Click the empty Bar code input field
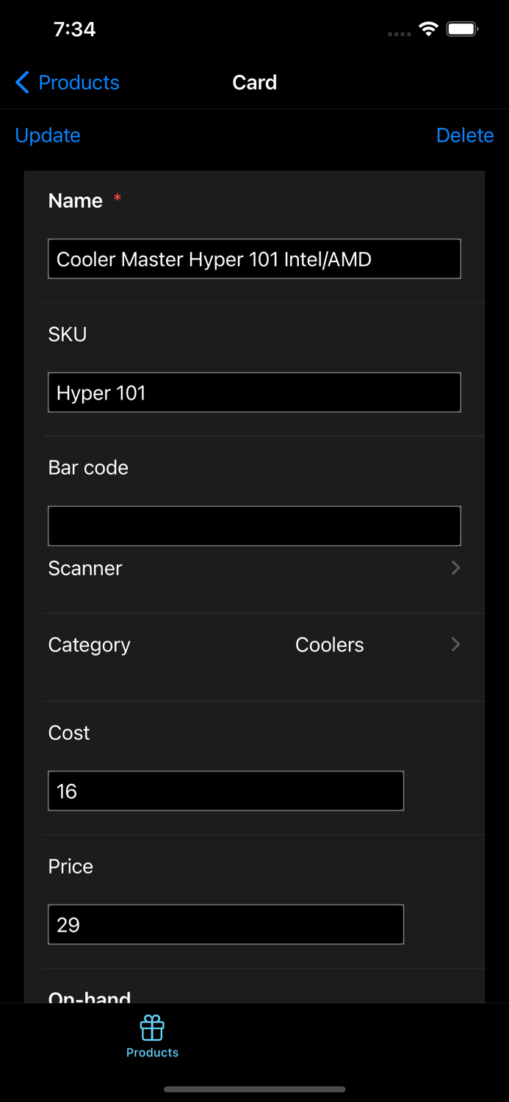 point(254,525)
